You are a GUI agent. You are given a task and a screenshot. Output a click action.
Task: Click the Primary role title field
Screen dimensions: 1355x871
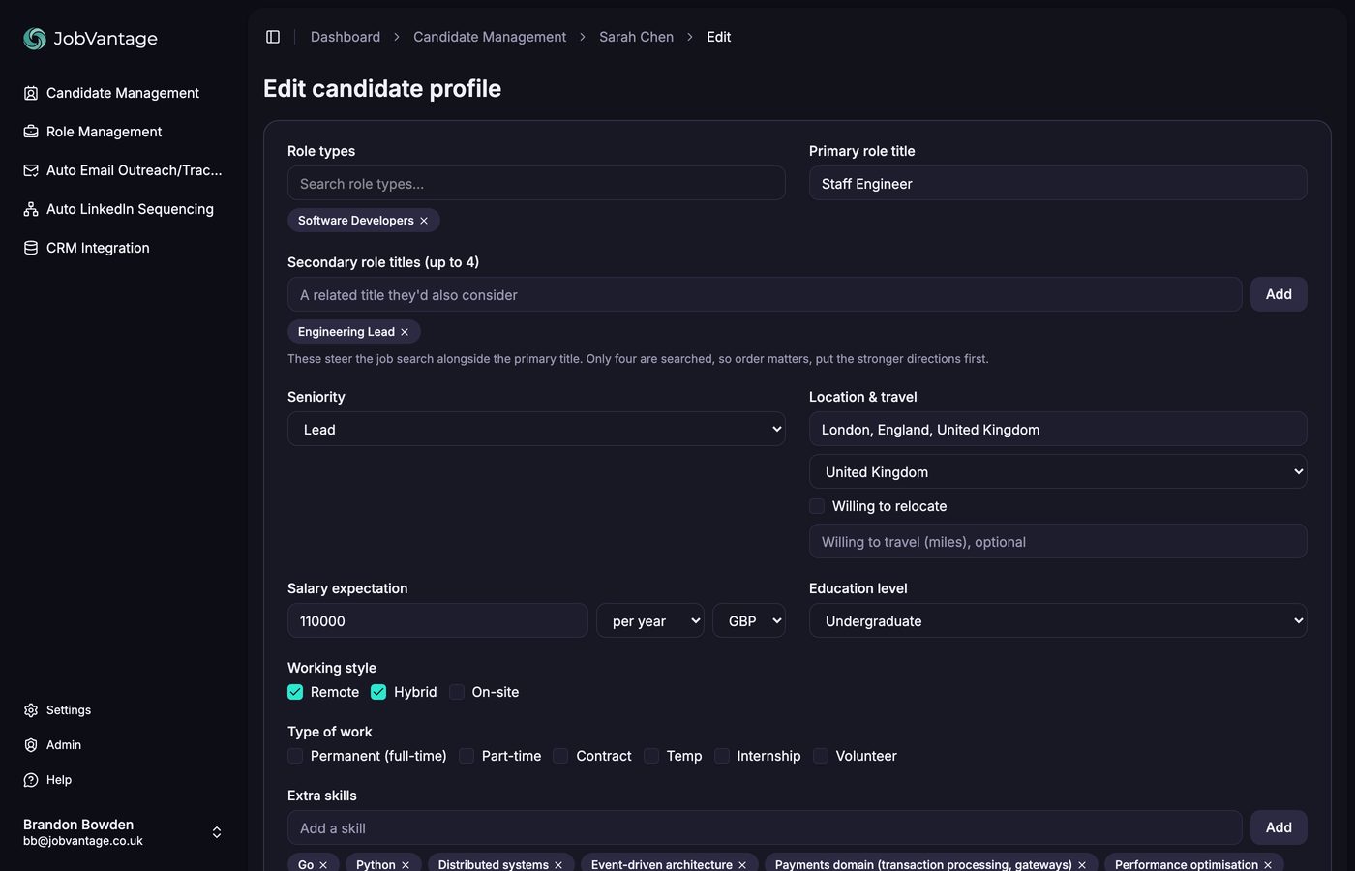pos(1058,183)
